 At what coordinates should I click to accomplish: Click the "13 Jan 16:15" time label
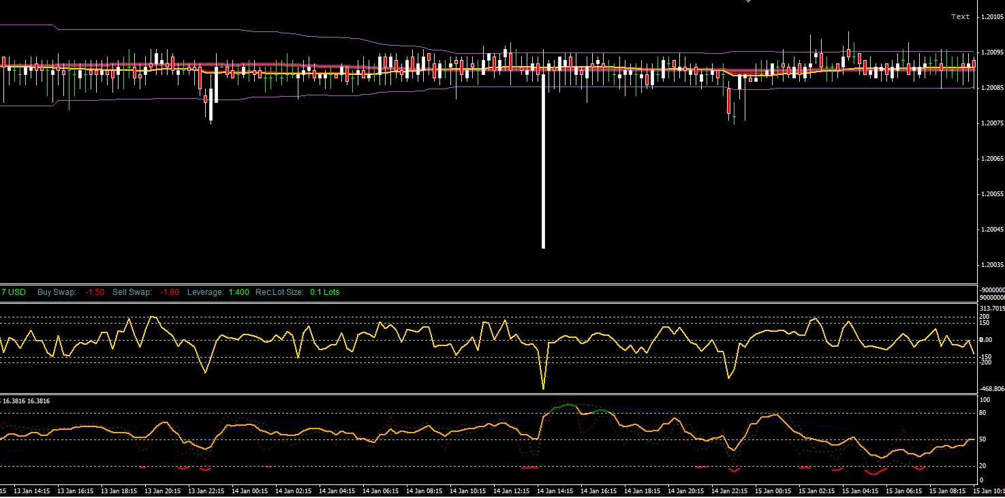(76, 491)
